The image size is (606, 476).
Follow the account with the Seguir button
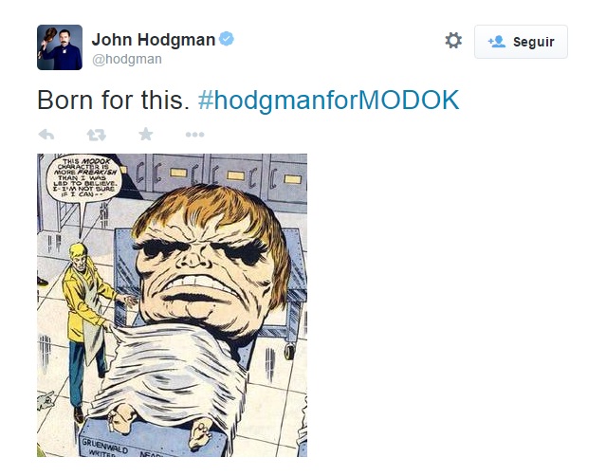[521, 42]
